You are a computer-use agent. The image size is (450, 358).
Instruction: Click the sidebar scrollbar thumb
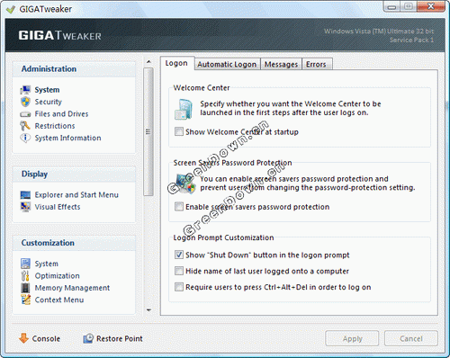148,131
